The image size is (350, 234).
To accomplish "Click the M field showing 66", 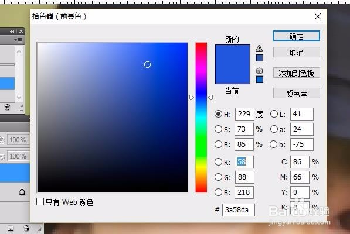I will point(300,177).
